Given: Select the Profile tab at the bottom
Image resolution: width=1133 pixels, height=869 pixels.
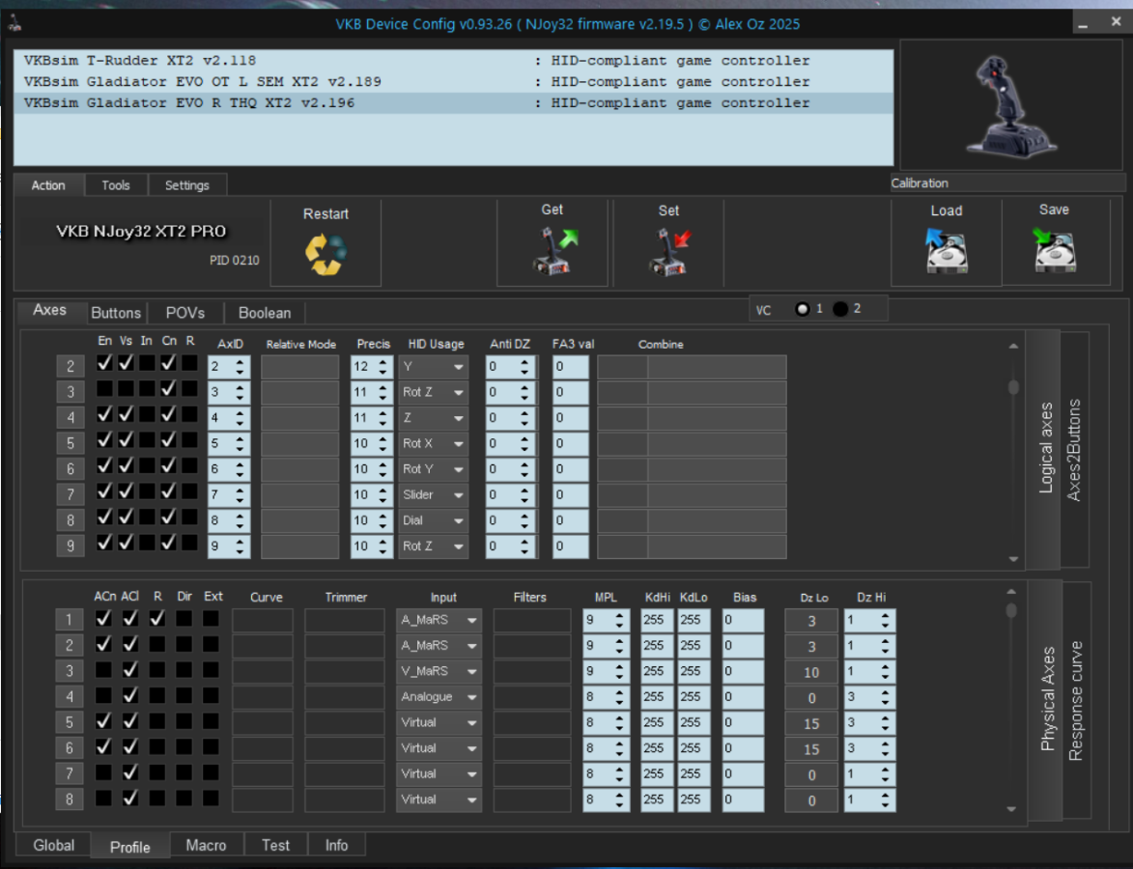Looking at the screenshot, I should pos(130,847).
